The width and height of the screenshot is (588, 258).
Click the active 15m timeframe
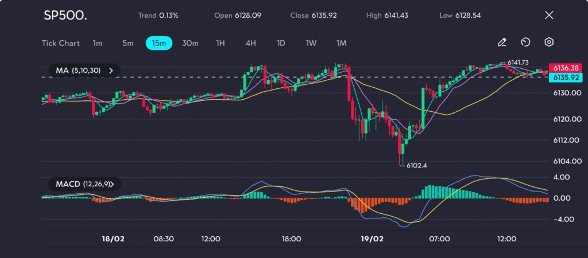pos(159,43)
